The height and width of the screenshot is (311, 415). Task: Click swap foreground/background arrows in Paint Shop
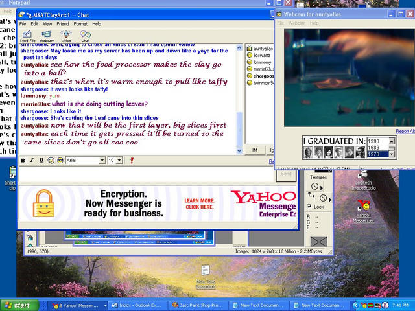311,195
